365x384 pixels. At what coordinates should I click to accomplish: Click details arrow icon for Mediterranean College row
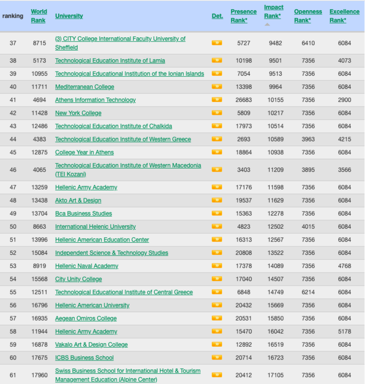(x=217, y=86)
